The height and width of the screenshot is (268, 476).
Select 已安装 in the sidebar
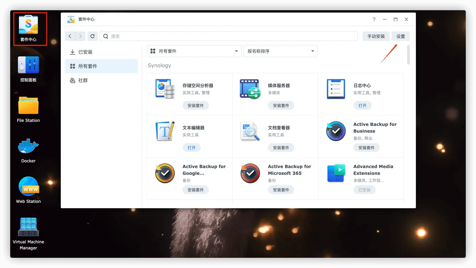coord(101,52)
